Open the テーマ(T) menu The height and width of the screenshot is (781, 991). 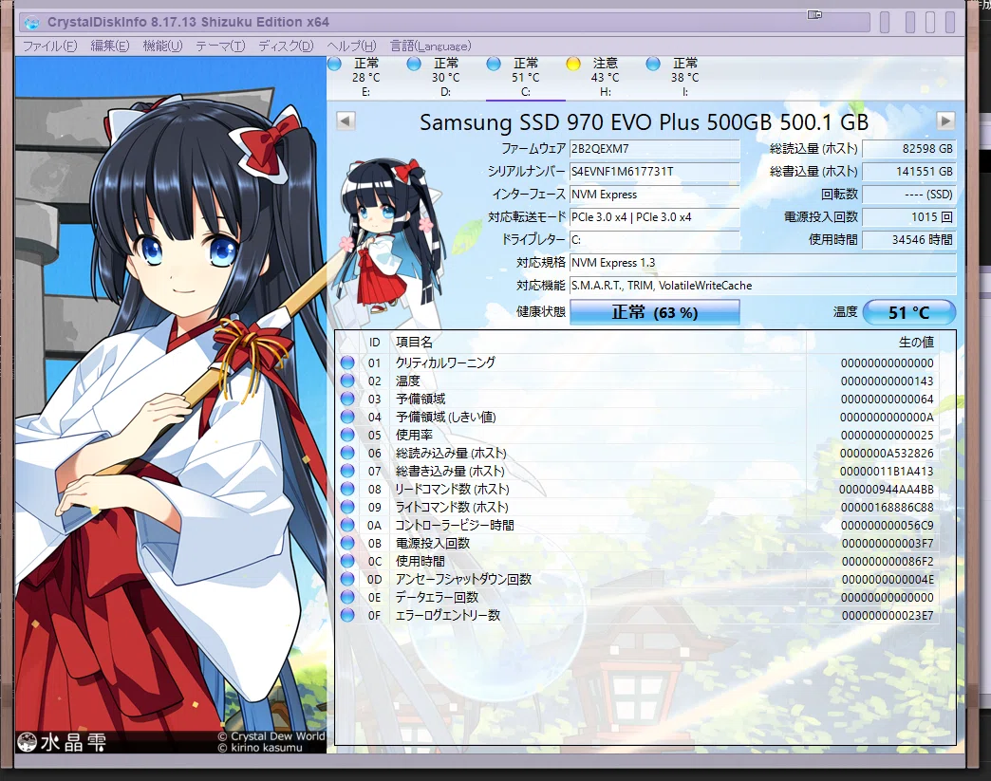pyautogui.click(x=220, y=46)
